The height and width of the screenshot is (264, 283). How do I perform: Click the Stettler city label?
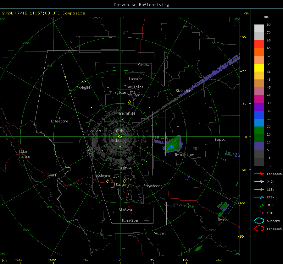tap(183, 91)
